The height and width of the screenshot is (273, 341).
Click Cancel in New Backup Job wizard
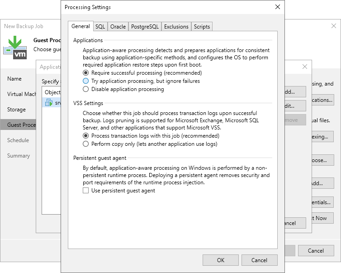point(316,250)
